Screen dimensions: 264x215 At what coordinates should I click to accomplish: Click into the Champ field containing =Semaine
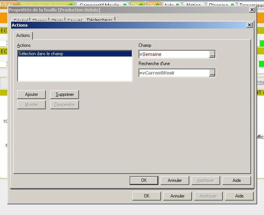coord(174,54)
